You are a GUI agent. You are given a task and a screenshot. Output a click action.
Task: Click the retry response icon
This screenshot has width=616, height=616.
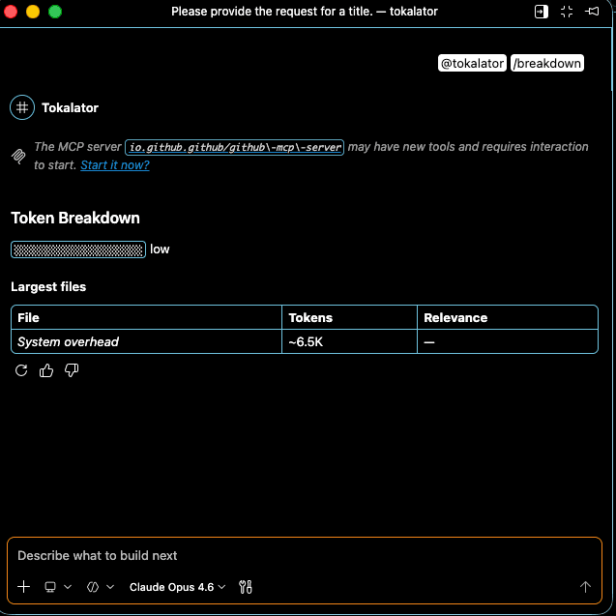coord(21,370)
